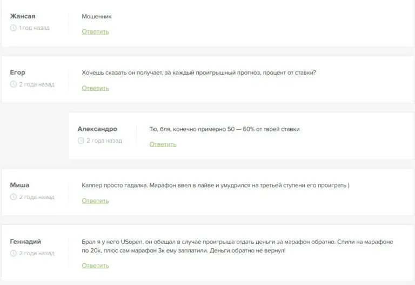Viewport: 415px width, 285px height.
Task: Click Александро's reply mentioning 50 — 60%
Action: click(x=224, y=129)
